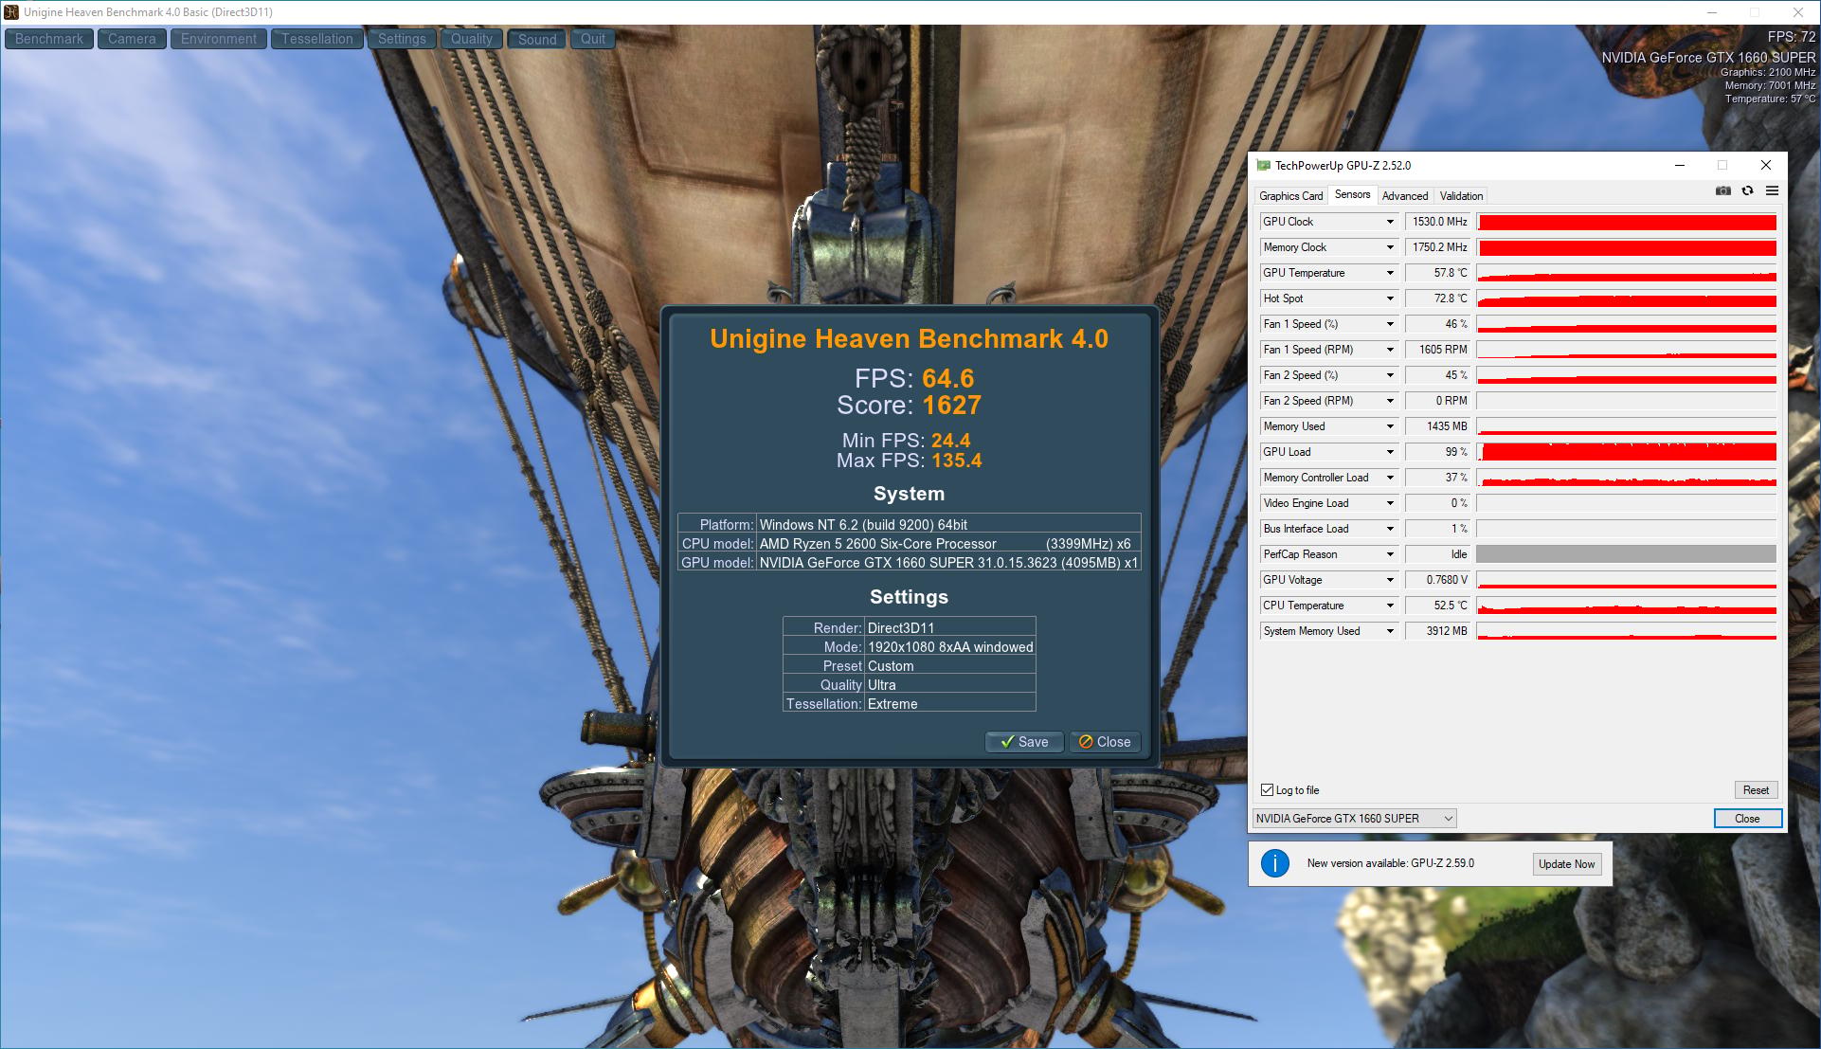Image resolution: width=1821 pixels, height=1049 pixels.
Task: Click the CPU model row in results
Action: click(909, 544)
